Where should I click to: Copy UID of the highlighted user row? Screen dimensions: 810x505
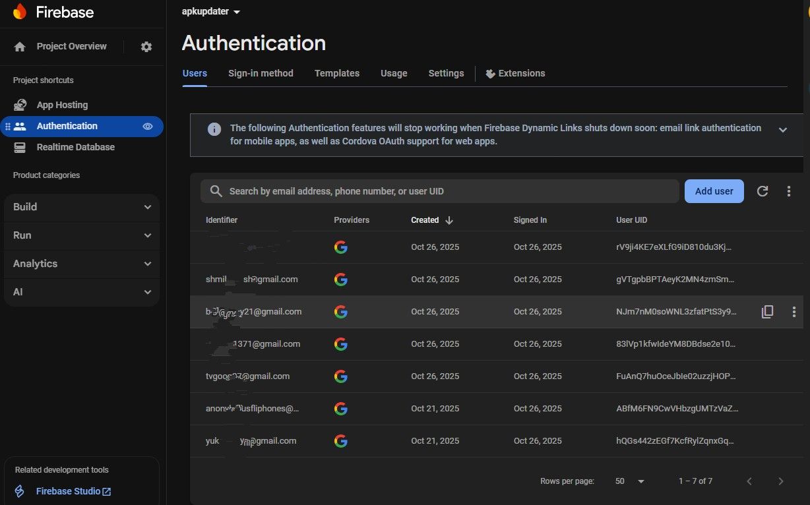click(x=767, y=312)
